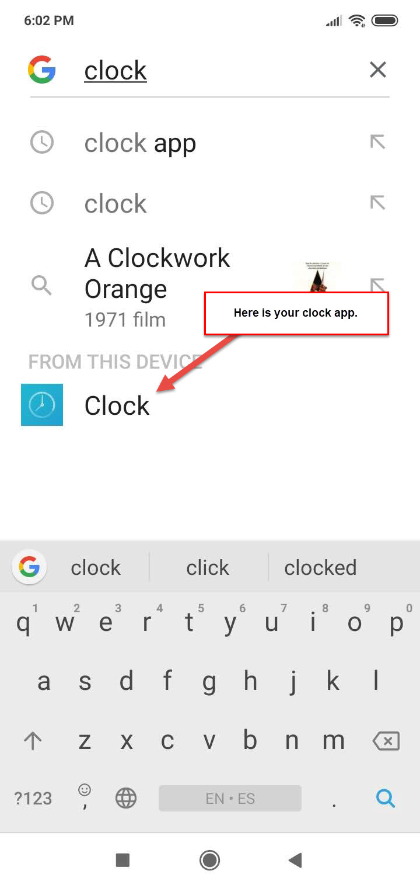The height and width of the screenshot is (888, 420).
Task: Clear the search field with the X icon
Action: coord(377,70)
